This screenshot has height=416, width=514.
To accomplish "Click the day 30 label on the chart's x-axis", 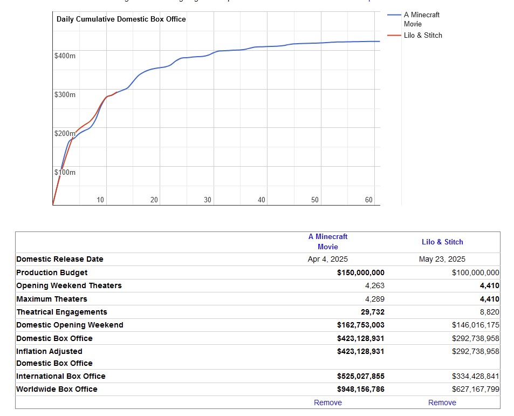I will click(x=208, y=200).
